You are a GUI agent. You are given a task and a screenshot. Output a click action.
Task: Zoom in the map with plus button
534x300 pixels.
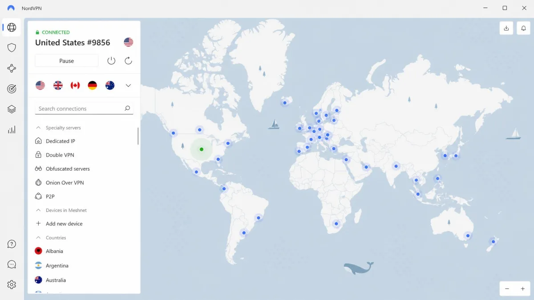pos(523,289)
